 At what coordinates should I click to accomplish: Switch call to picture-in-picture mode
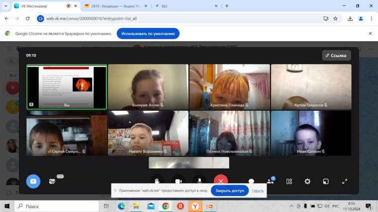pyautogui.click(x=326, y=181)
